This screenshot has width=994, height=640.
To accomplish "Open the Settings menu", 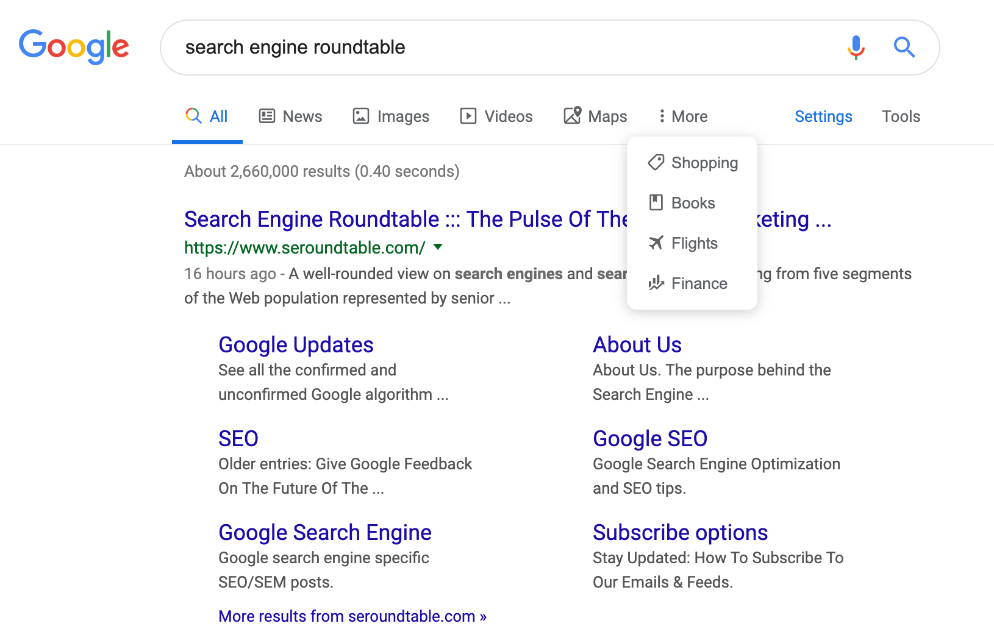I will pos(823,116).
